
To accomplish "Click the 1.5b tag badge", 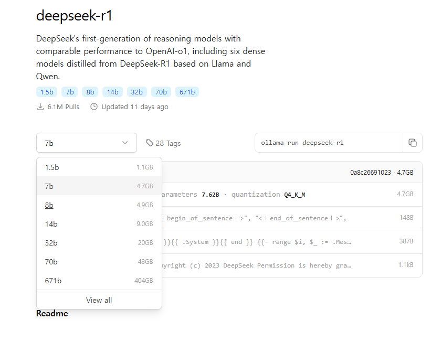I will [x=47, y=92].
